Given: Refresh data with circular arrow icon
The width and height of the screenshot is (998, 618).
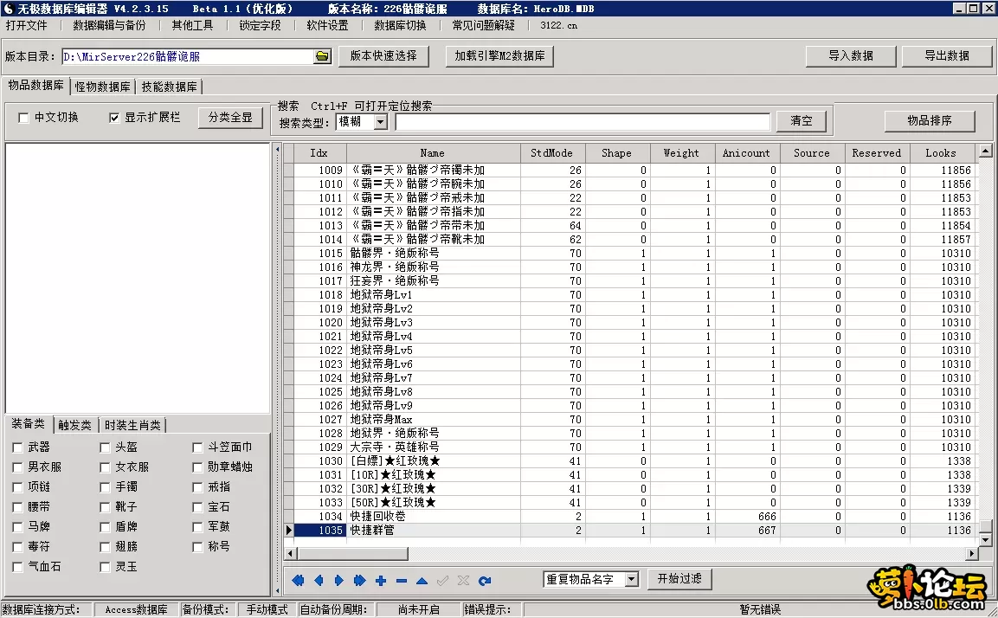Looking at the screenshot, I should (485, 581).
